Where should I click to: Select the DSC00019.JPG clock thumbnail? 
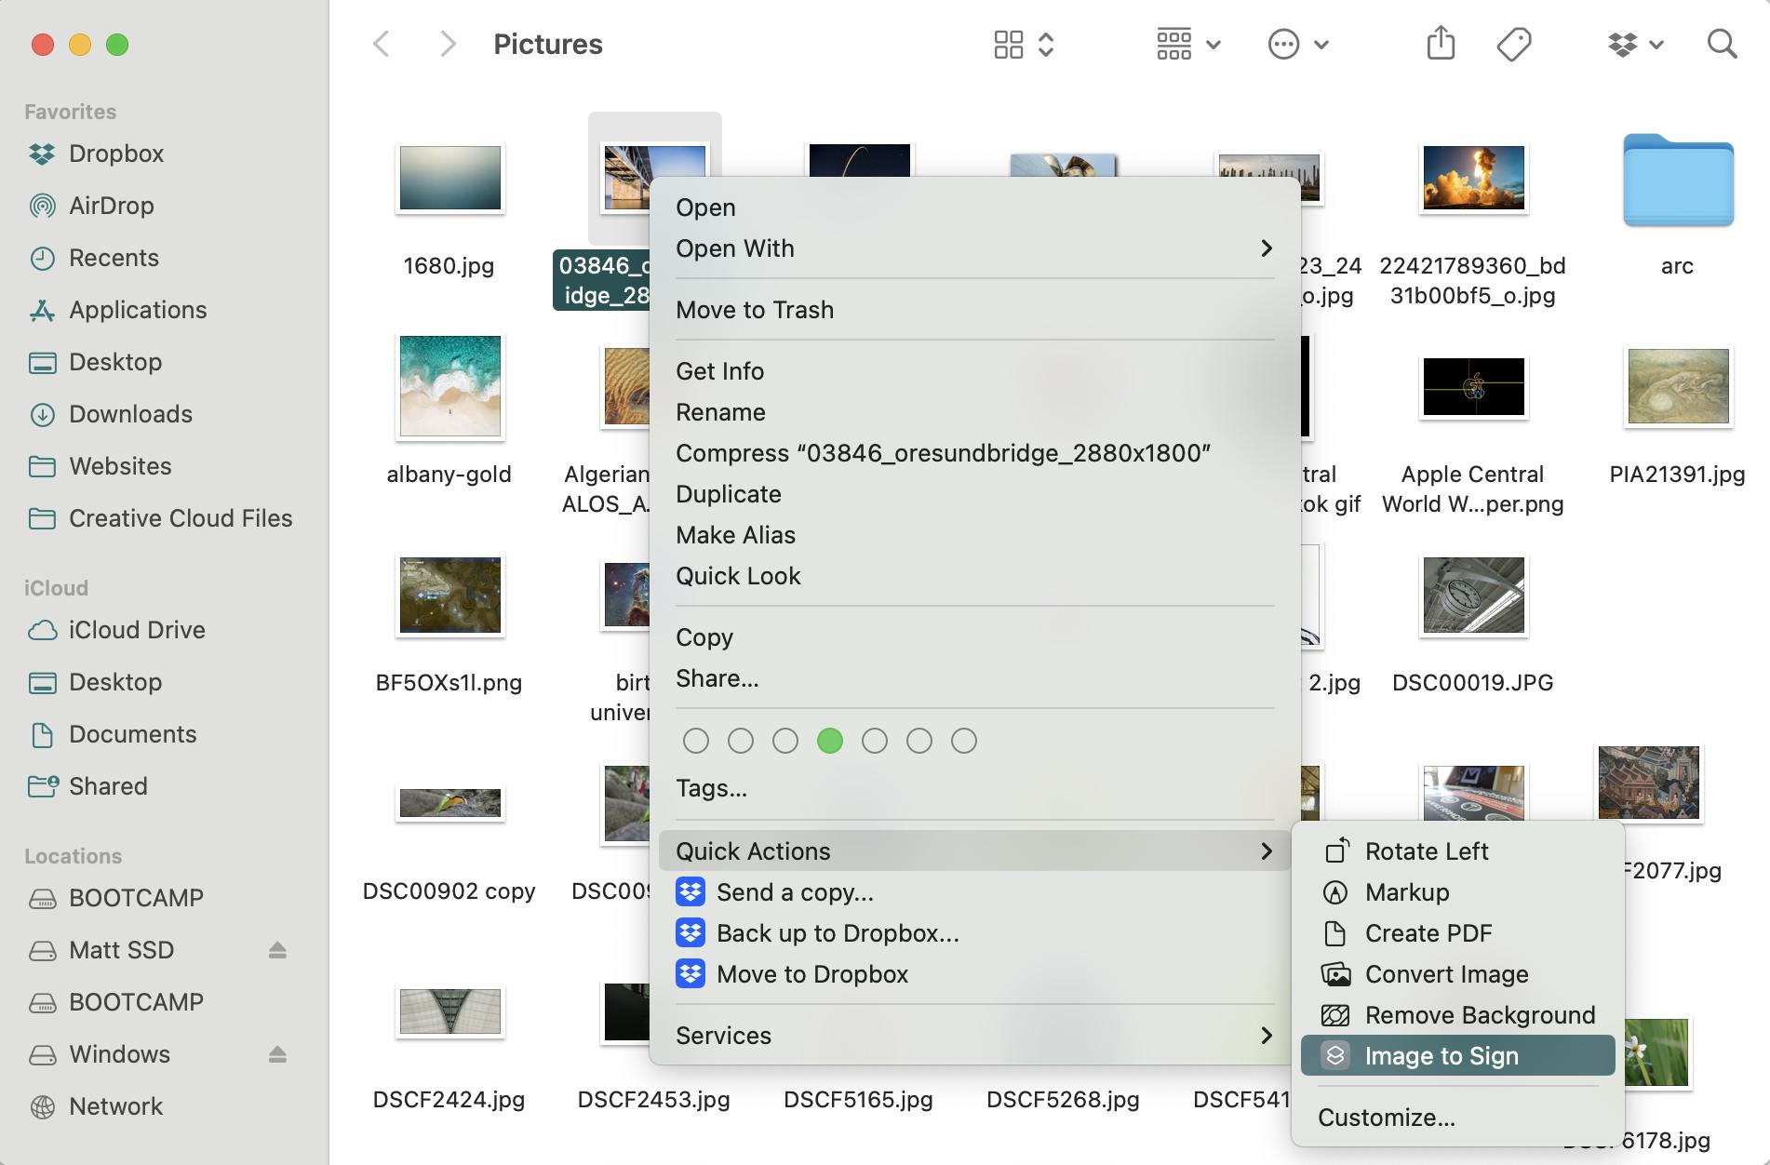pyautogui.click(x=1474, y=595)
